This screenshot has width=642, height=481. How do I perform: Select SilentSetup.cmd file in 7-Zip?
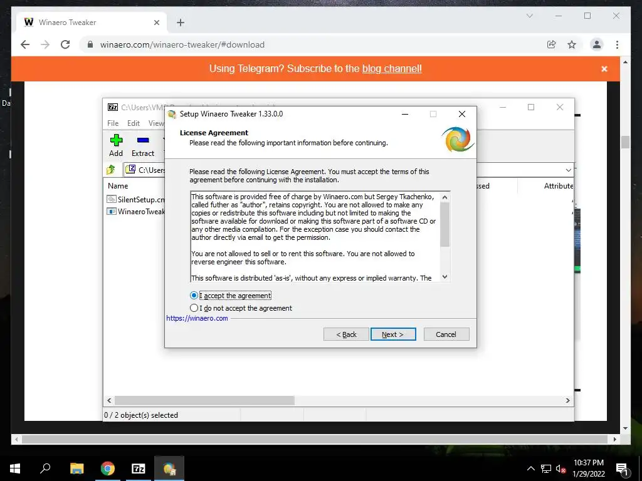click(136, 199)
